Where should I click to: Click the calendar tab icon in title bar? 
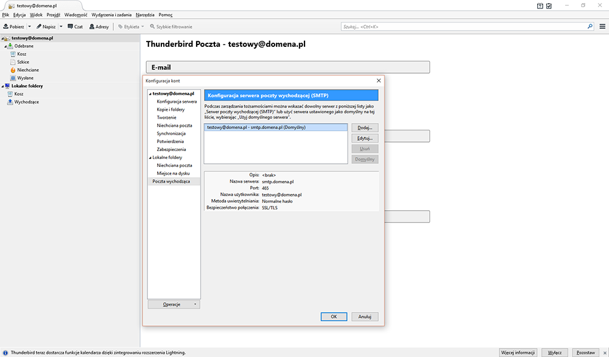click(x=540, y=6)
